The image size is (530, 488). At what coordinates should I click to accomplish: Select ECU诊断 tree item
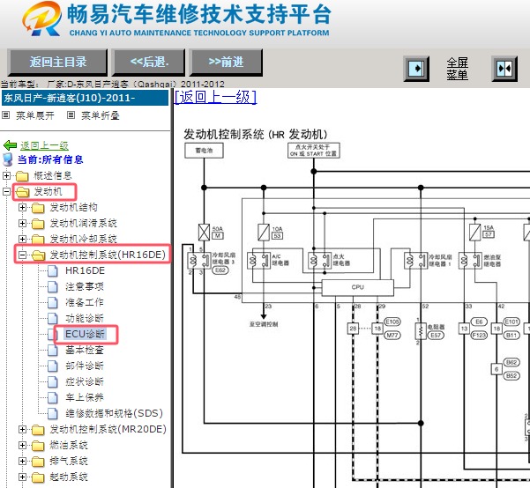pyautogui.click(x=86, y=335)
